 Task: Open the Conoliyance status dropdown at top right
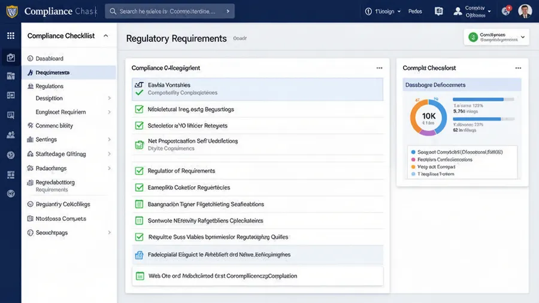[496, 37]
